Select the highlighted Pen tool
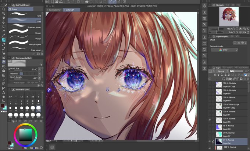The height and width of the screenshot is (151, 250). [4, 40]
